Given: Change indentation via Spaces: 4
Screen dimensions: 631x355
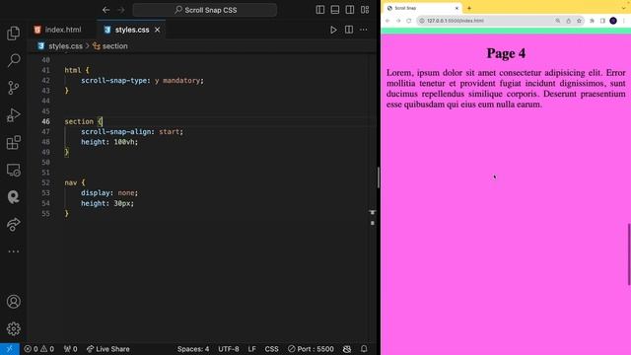Looking at the screenshot, I should (193, 349).
